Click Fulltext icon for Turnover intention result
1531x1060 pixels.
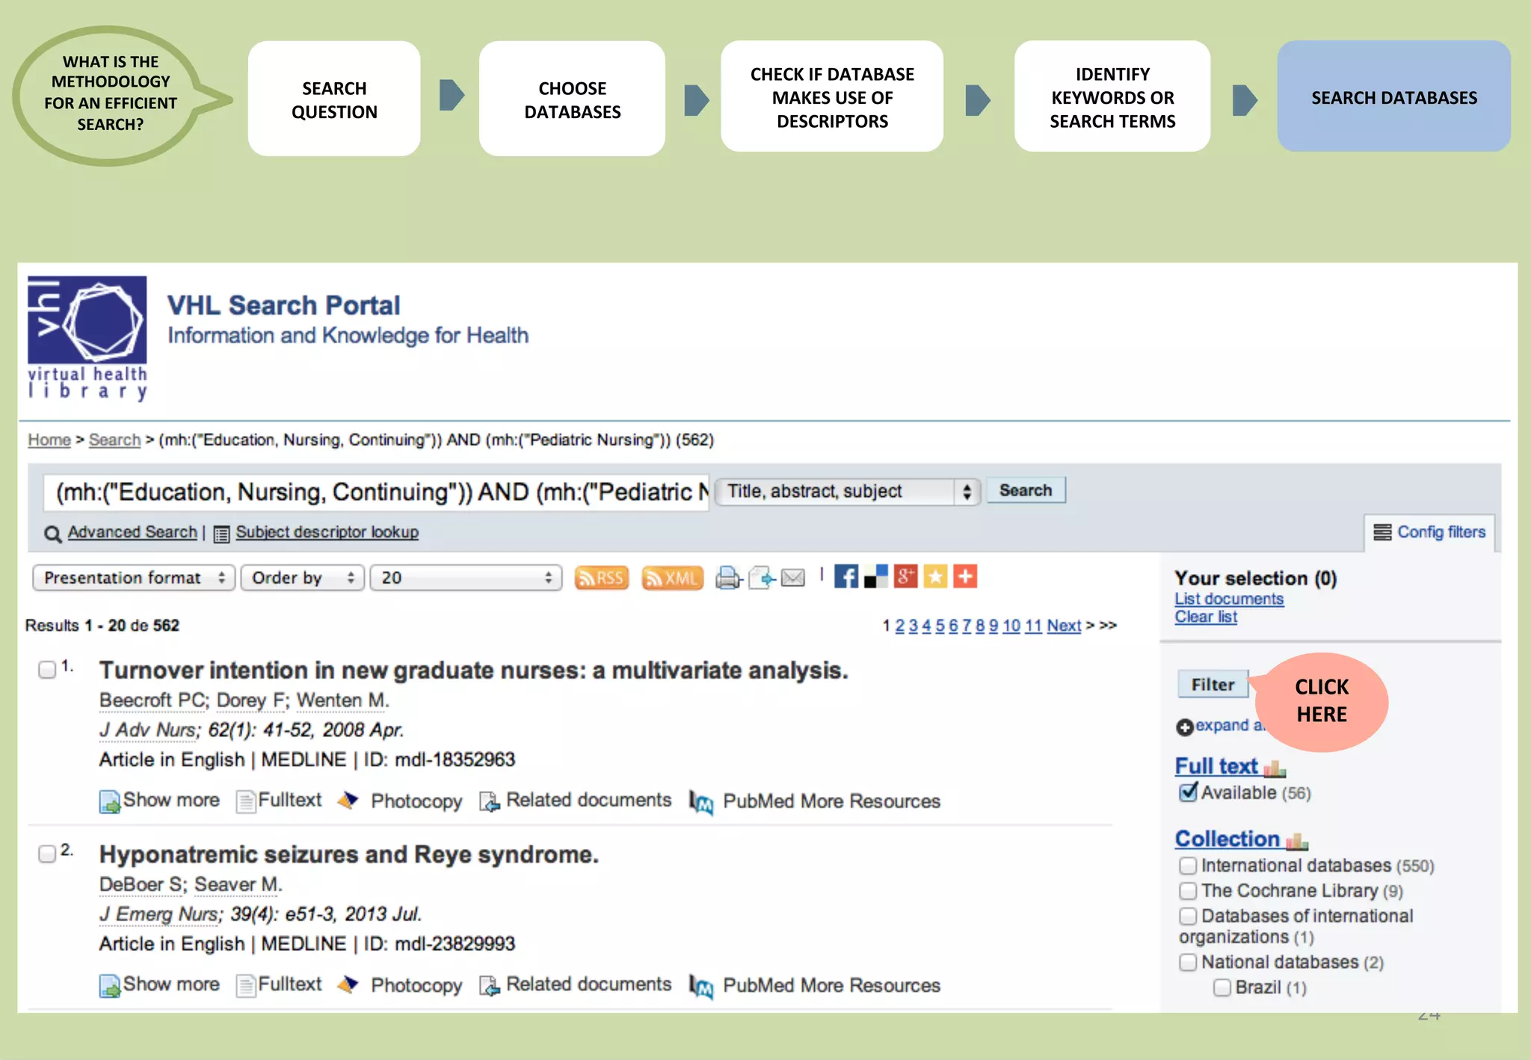pos(245,801)
